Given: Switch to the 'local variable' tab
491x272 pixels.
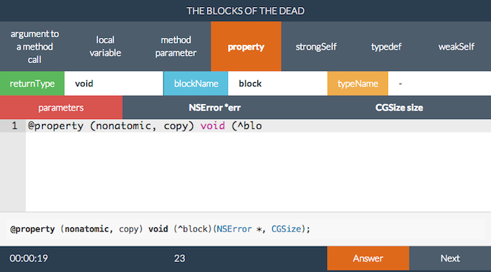Looking at the screenshot, I should (105, 46).
